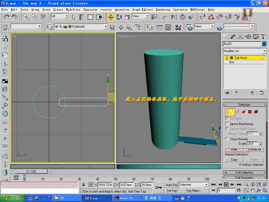Click the Unhide All button

254,149
